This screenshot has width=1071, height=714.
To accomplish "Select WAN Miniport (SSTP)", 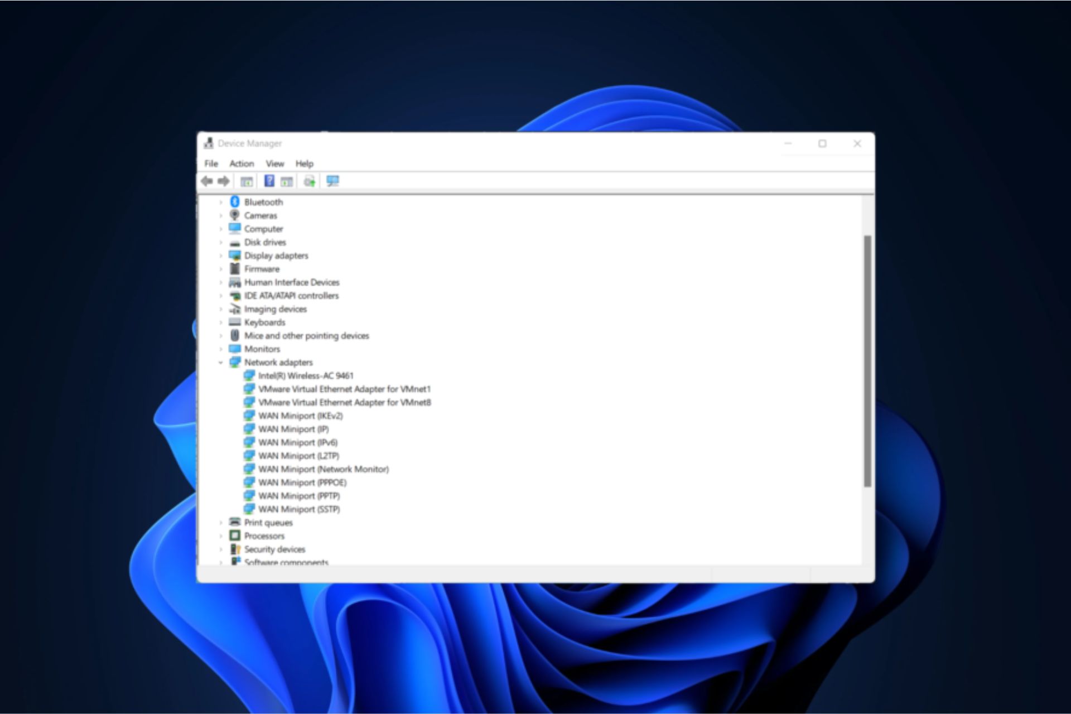I will coord(299,510).
